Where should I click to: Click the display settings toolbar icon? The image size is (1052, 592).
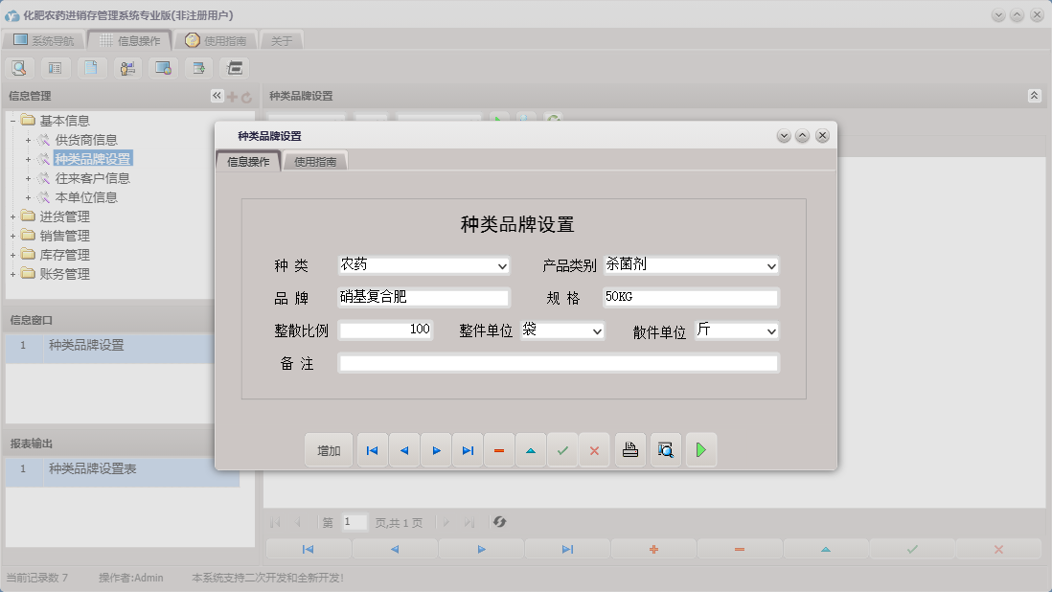coord(162,68)
